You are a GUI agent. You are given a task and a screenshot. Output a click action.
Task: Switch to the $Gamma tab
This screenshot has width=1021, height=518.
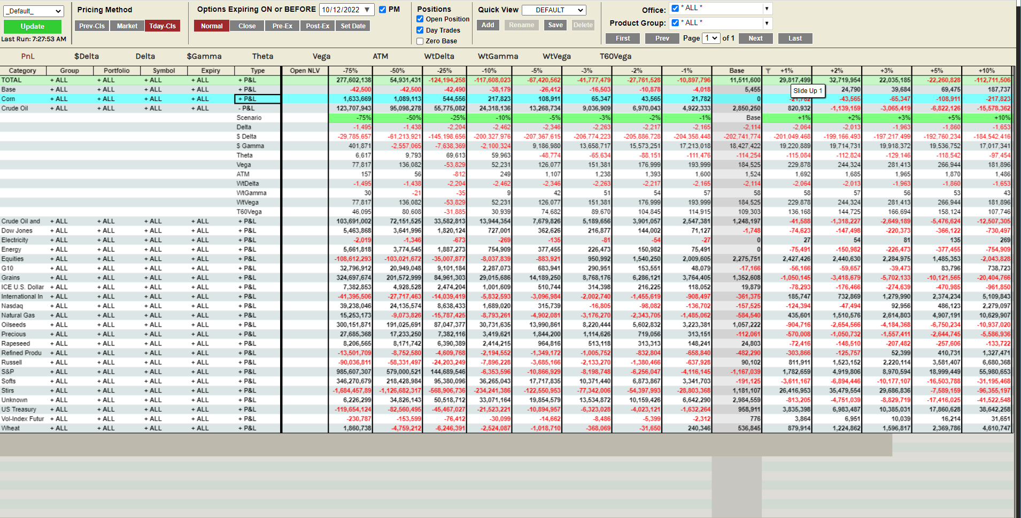(204, 56)
